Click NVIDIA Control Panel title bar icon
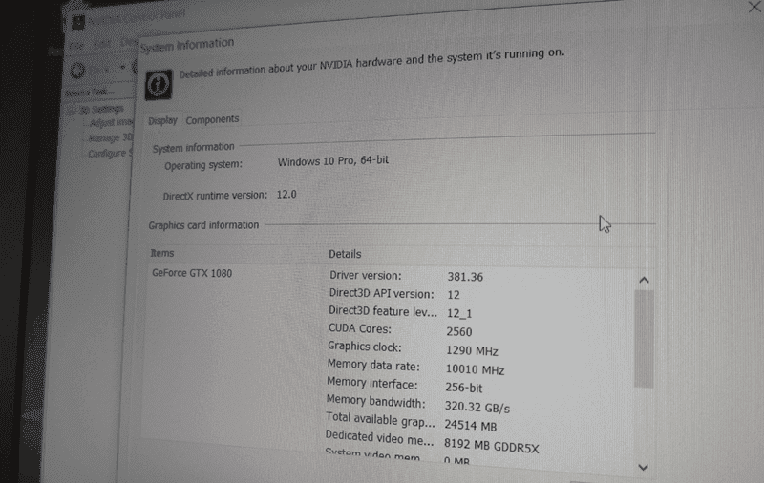 click(x=78, y=22)
